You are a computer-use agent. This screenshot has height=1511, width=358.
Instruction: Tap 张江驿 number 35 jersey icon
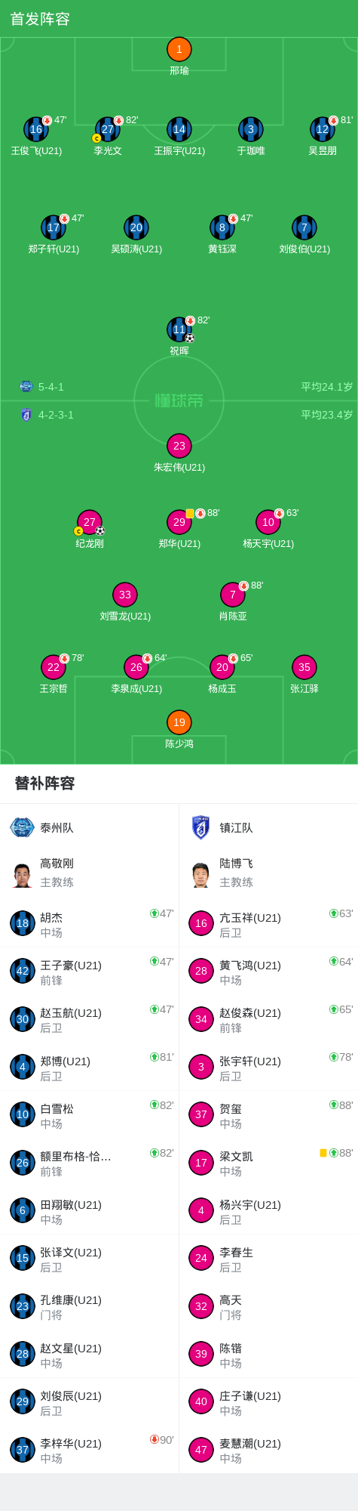(x=304, y=668)
